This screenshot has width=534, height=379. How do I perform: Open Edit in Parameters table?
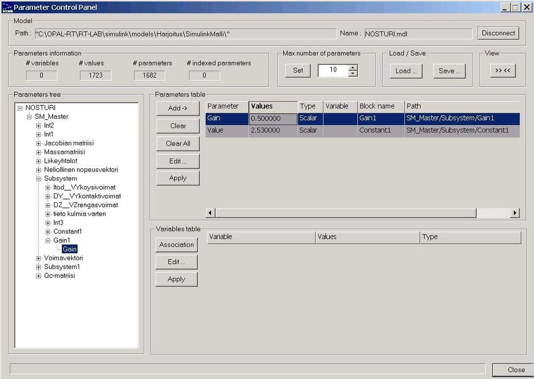pos(178,162)
